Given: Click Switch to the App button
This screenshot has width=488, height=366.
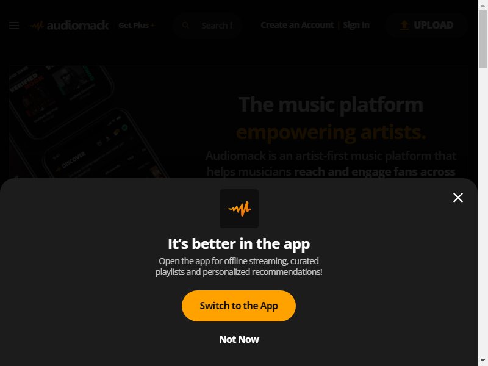Looking at the screenshot, I should 239,306.
